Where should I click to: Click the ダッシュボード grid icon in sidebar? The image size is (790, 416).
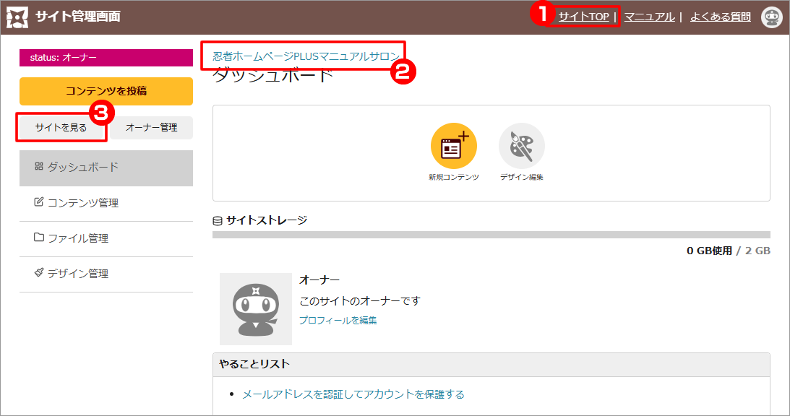pos(39,167)
